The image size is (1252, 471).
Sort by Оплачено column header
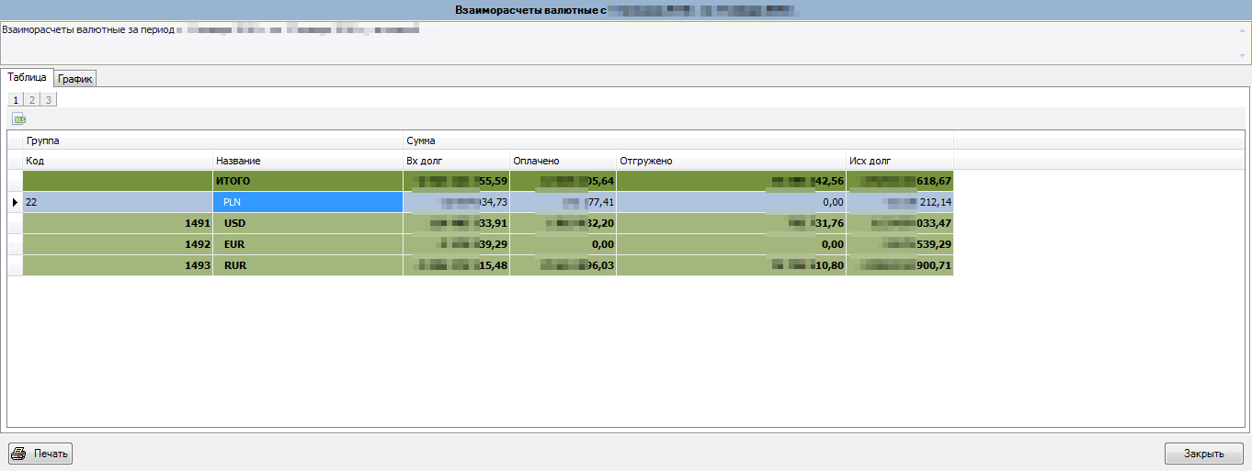pos(563,161)
